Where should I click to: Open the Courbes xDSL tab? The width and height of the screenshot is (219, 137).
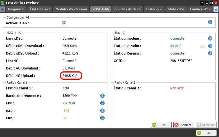click(200, 9)
